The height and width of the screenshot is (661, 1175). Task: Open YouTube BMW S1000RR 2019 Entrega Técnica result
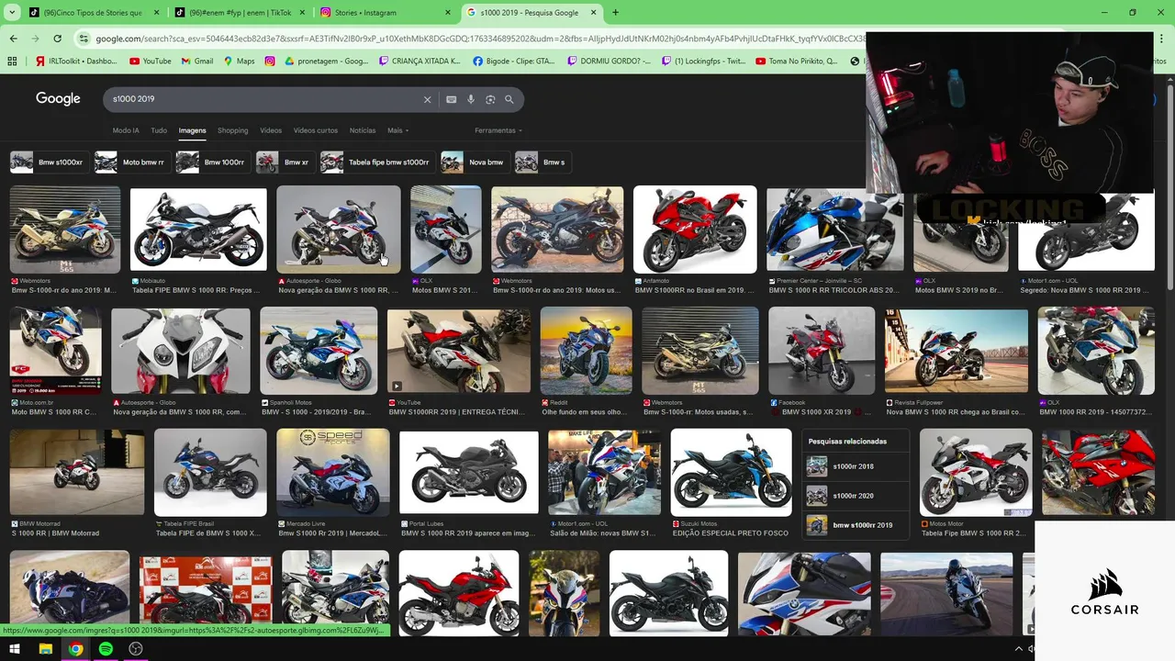click(x=459, y=351)
